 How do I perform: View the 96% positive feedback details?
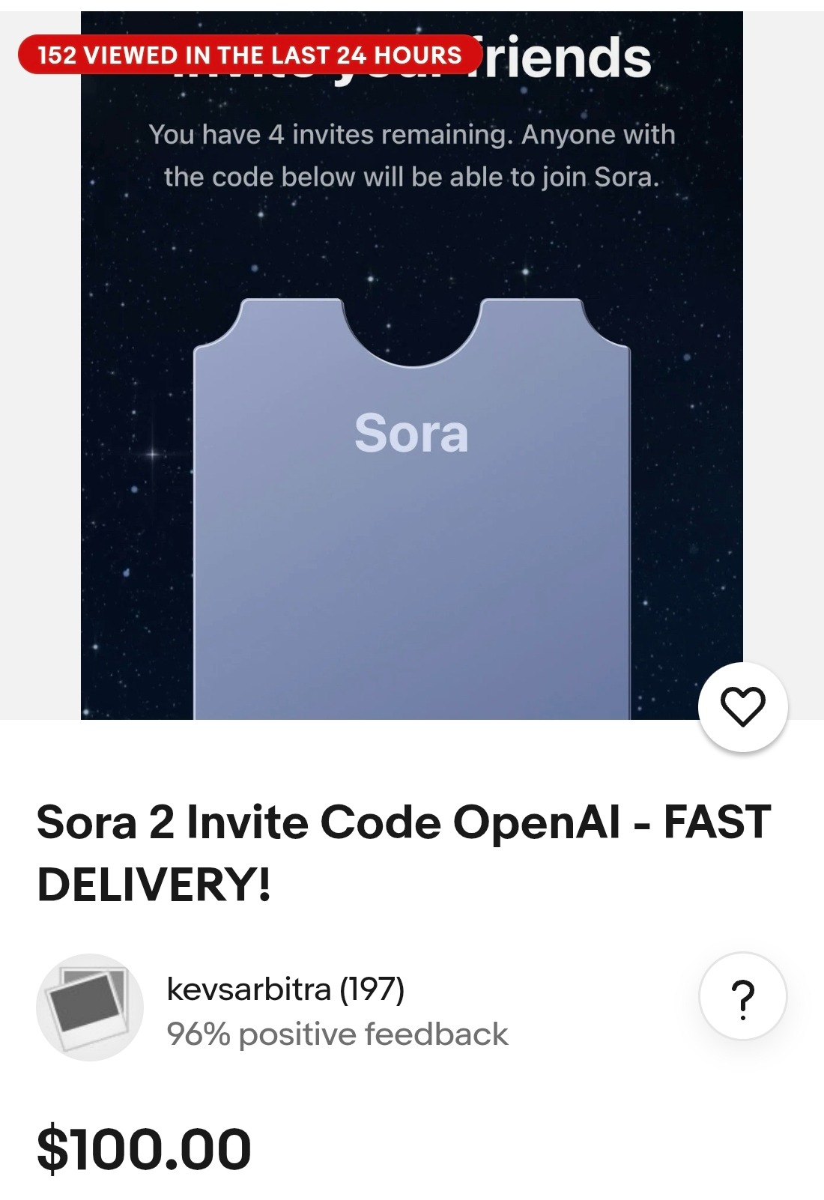point(337,1034)
